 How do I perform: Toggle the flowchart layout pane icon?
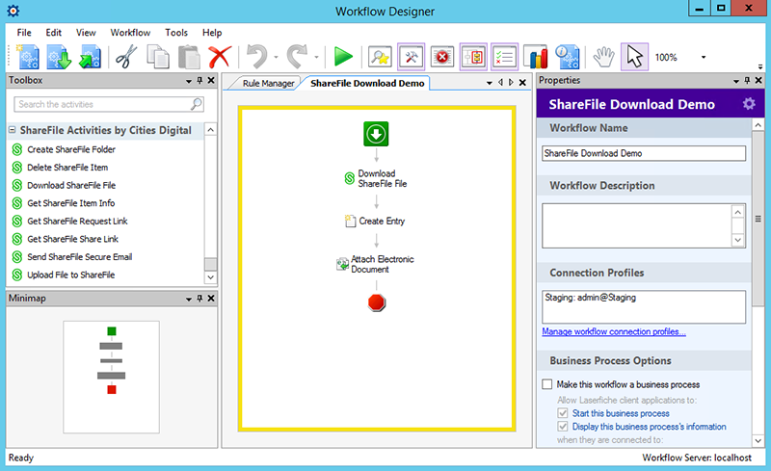(473, 57)
